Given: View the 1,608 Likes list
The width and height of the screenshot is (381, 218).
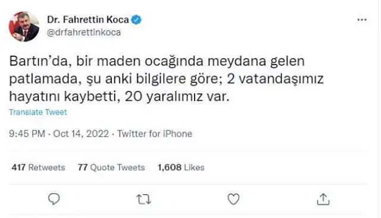Looking at the screenshot, I should [x=181, y=168].
